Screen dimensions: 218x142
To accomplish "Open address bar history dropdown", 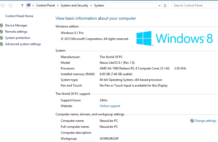I will 159,5.
